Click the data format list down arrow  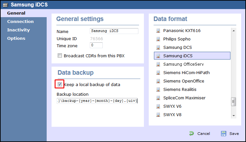234,116
